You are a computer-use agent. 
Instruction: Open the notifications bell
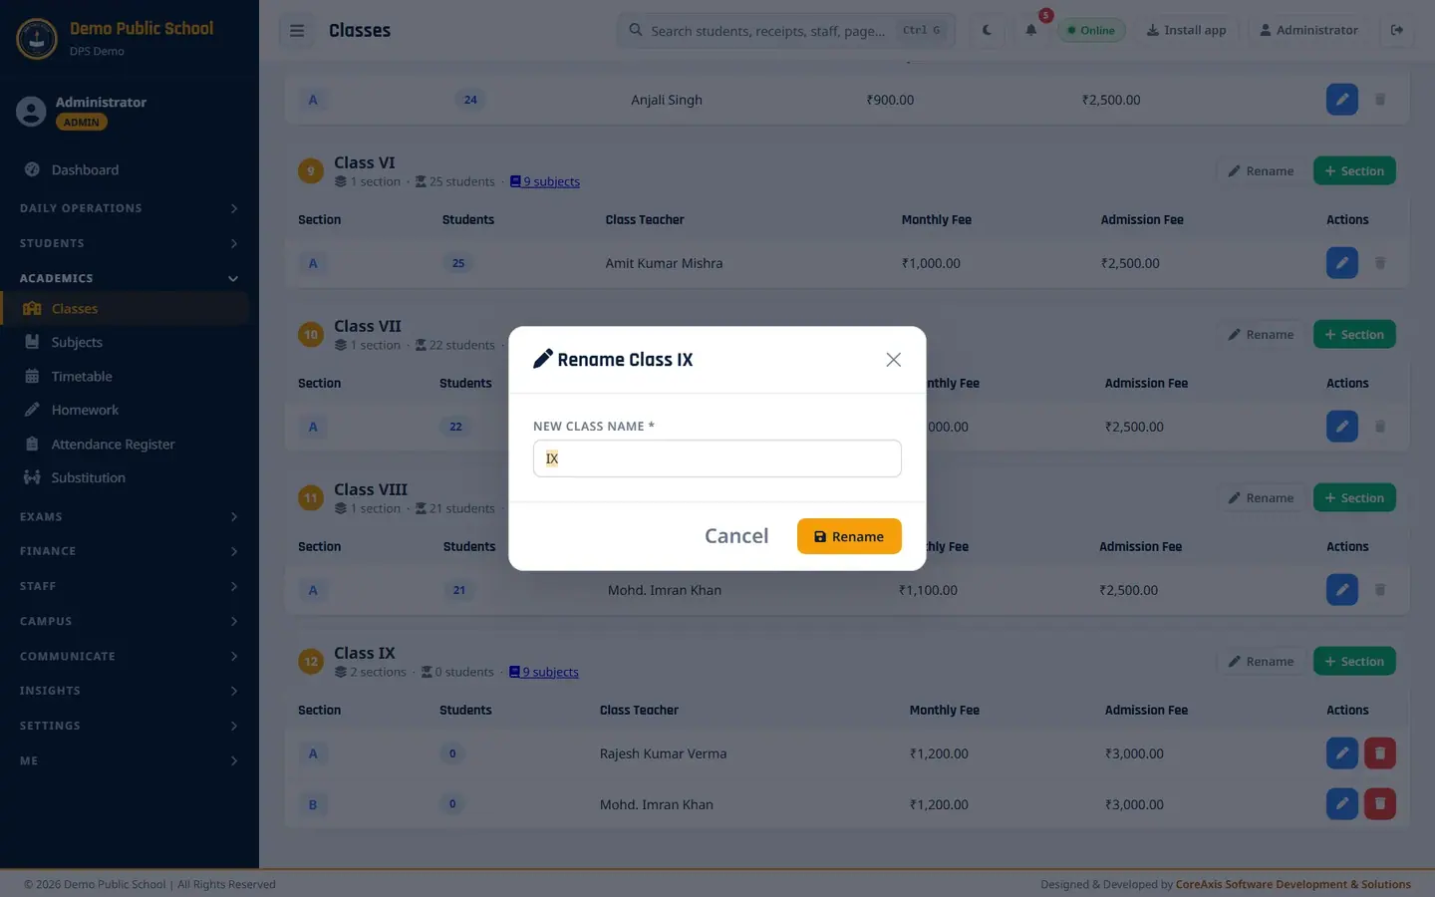click(x=1031, y=30)
